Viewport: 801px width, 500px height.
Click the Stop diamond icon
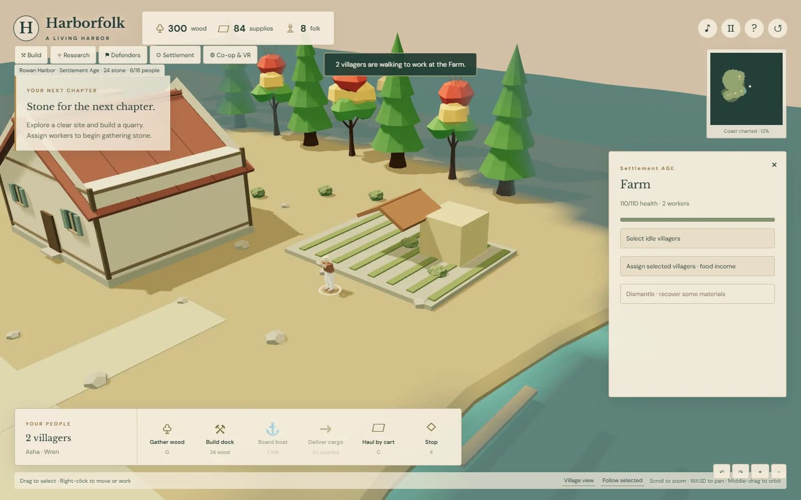(x=431, y=427)
